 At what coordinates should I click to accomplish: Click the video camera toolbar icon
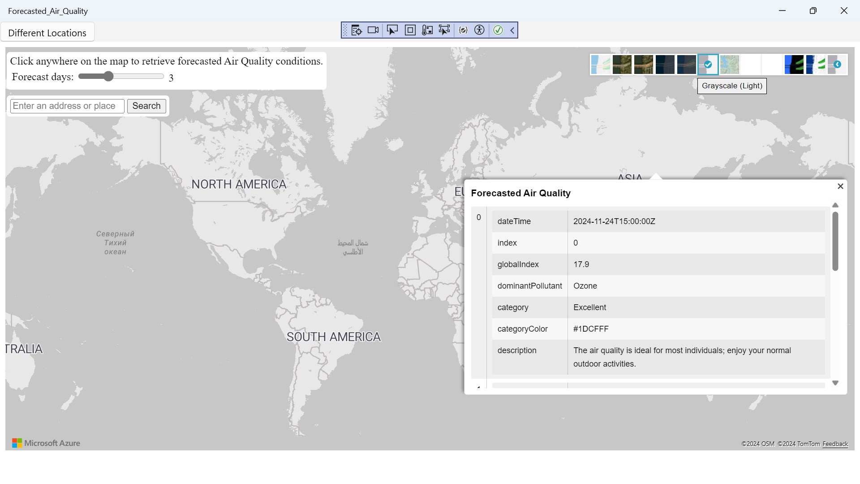(x=373, y=30)
